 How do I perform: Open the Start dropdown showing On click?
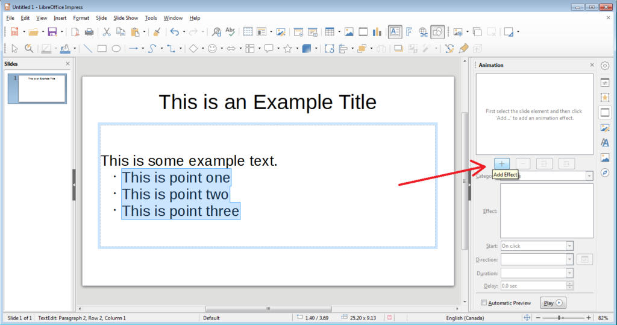tap(569, 246)
